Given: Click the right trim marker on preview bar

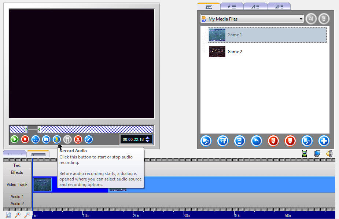Looking at the screenshot, I should coord(39,129).
